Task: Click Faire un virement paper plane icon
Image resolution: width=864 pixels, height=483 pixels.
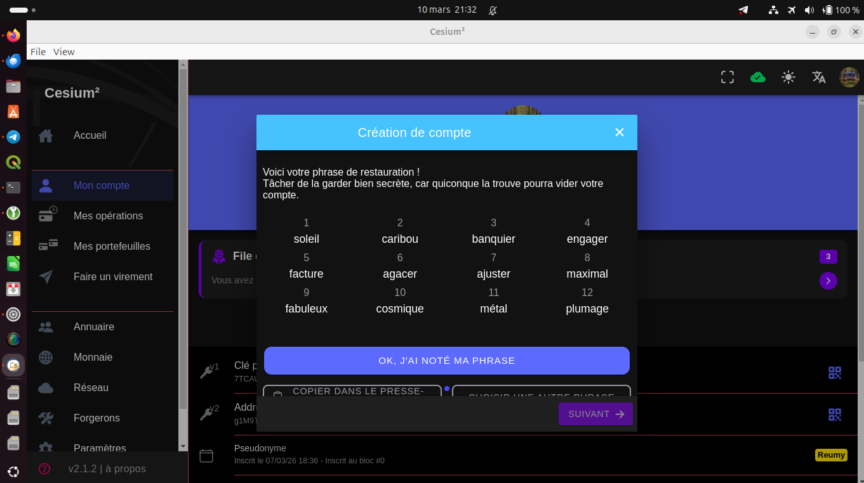Action: 46,277
